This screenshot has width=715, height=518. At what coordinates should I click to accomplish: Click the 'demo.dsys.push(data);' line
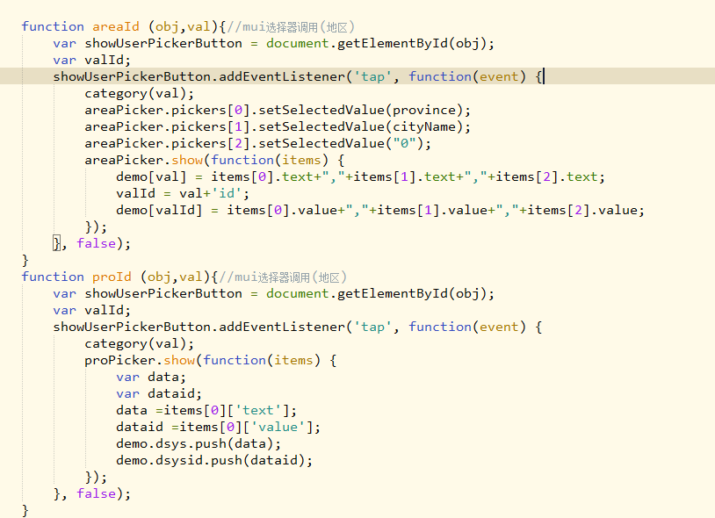199,443
